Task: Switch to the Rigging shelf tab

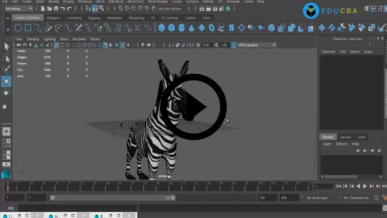Action: (x=94, y=18)
